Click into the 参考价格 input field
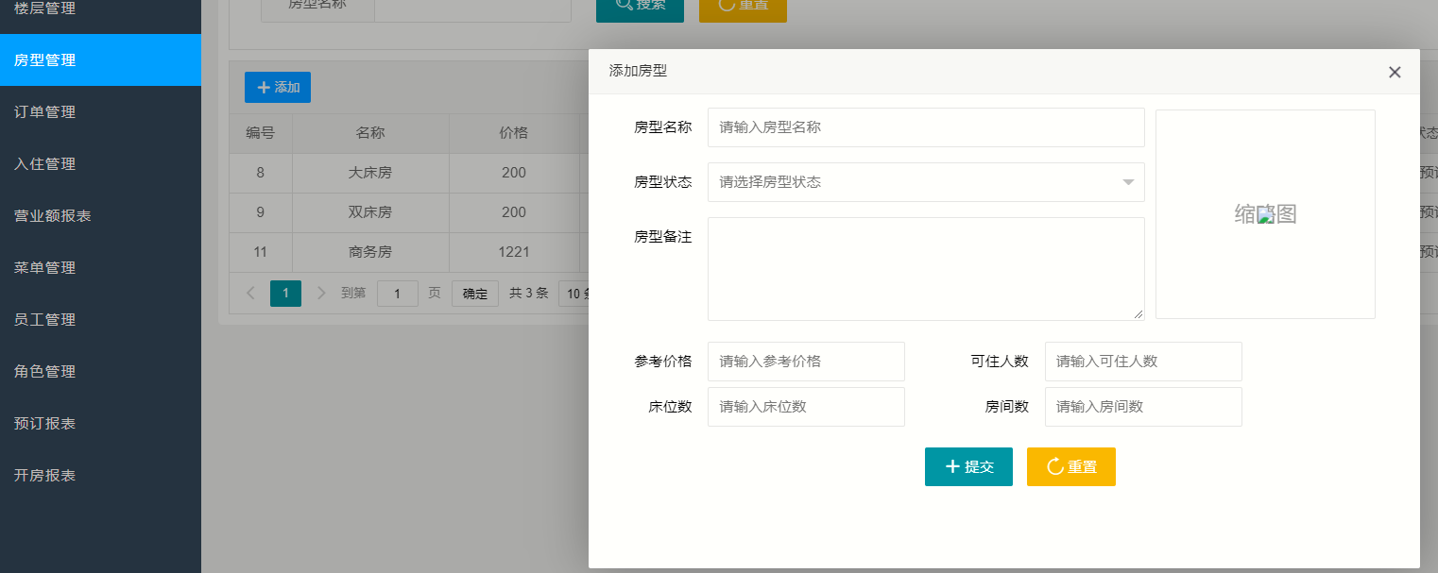Image resolution: width=1438 pixels, height=573 pixels. (806, 362)
